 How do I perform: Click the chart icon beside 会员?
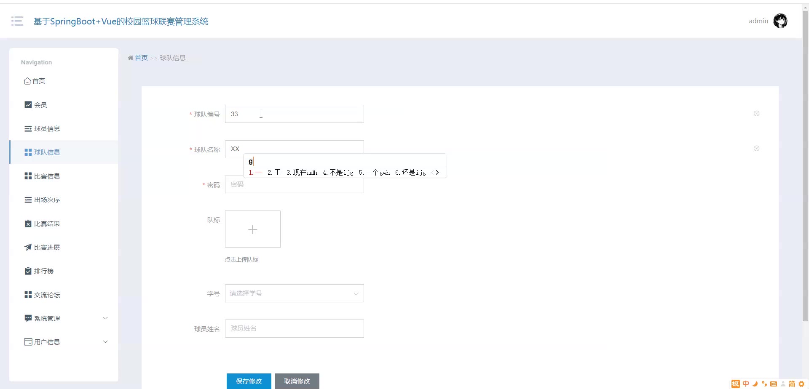(x=28, y=105)
